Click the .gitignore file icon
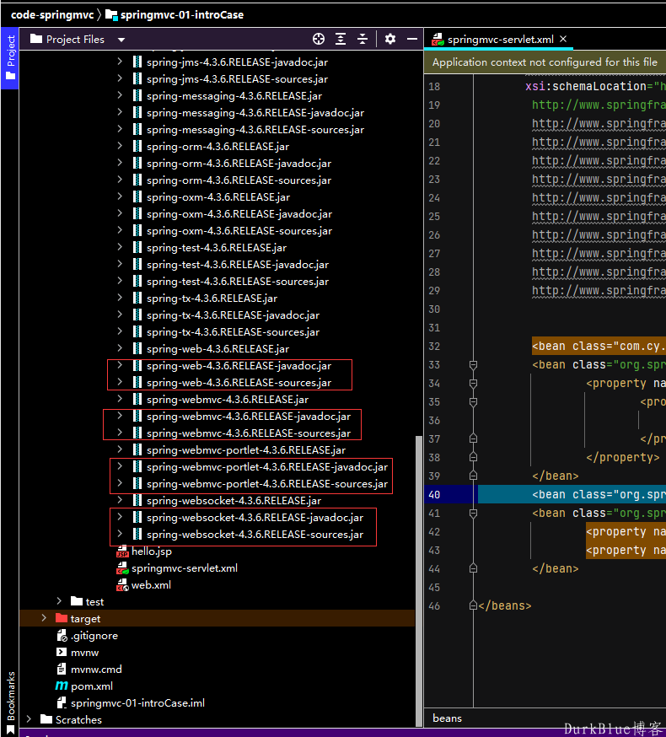The height and width of the screenshot is (737, 666). [62, 636]
